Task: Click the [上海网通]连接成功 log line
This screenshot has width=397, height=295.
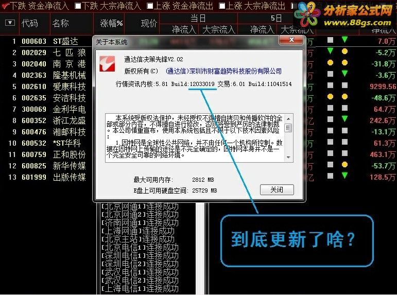Action: click(x=137, y=231)
